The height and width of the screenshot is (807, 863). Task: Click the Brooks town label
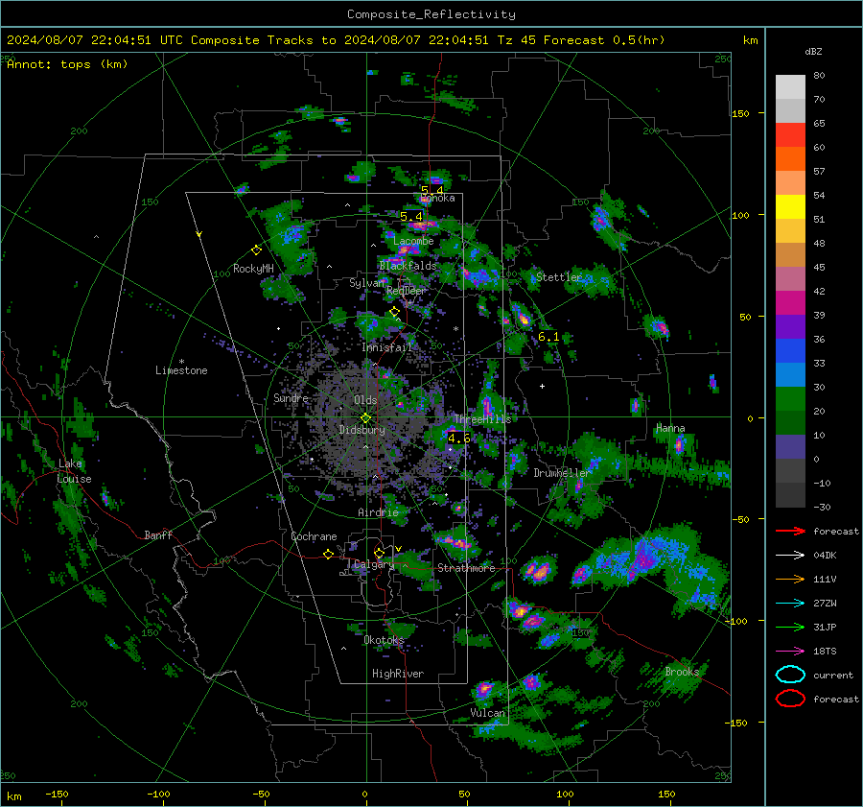tap(682, 672)
